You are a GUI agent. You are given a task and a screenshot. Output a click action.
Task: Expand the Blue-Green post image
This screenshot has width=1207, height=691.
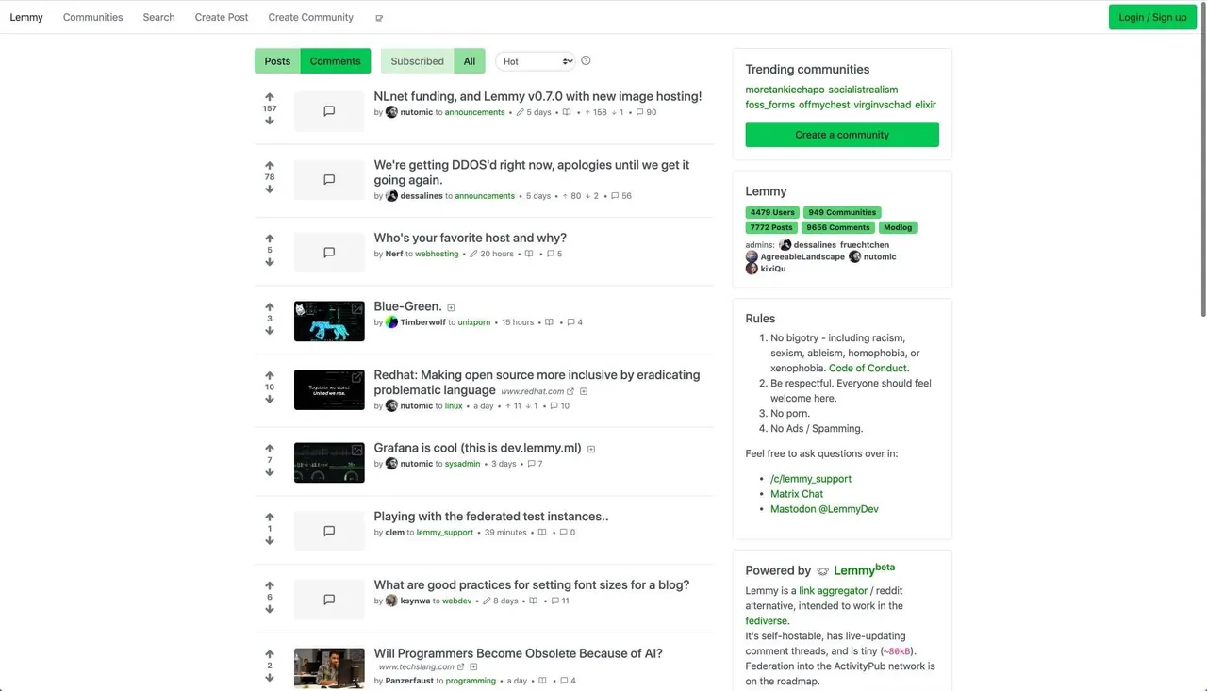pyautogui.click(x=451, y=308)
